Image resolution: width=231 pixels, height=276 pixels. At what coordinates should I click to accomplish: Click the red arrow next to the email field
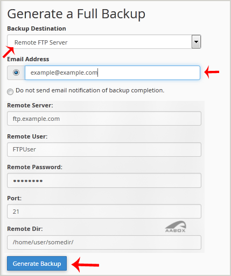(x=212, y=72)
